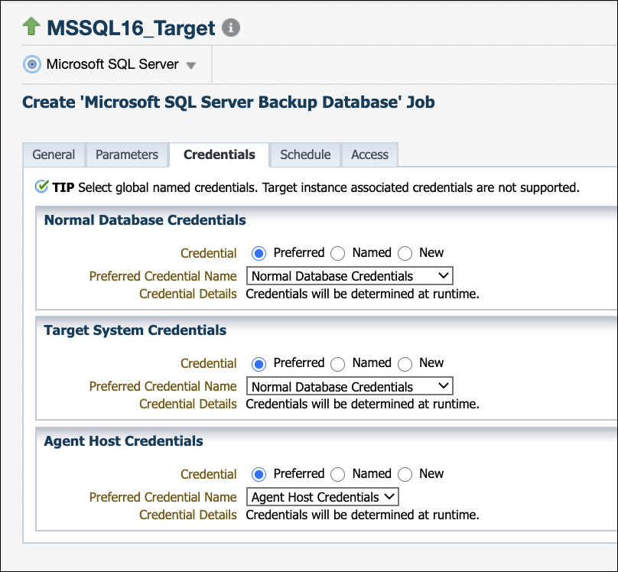Choose Named under Target System Credentials
Screen dimensions: 618x572
point(338,364)
